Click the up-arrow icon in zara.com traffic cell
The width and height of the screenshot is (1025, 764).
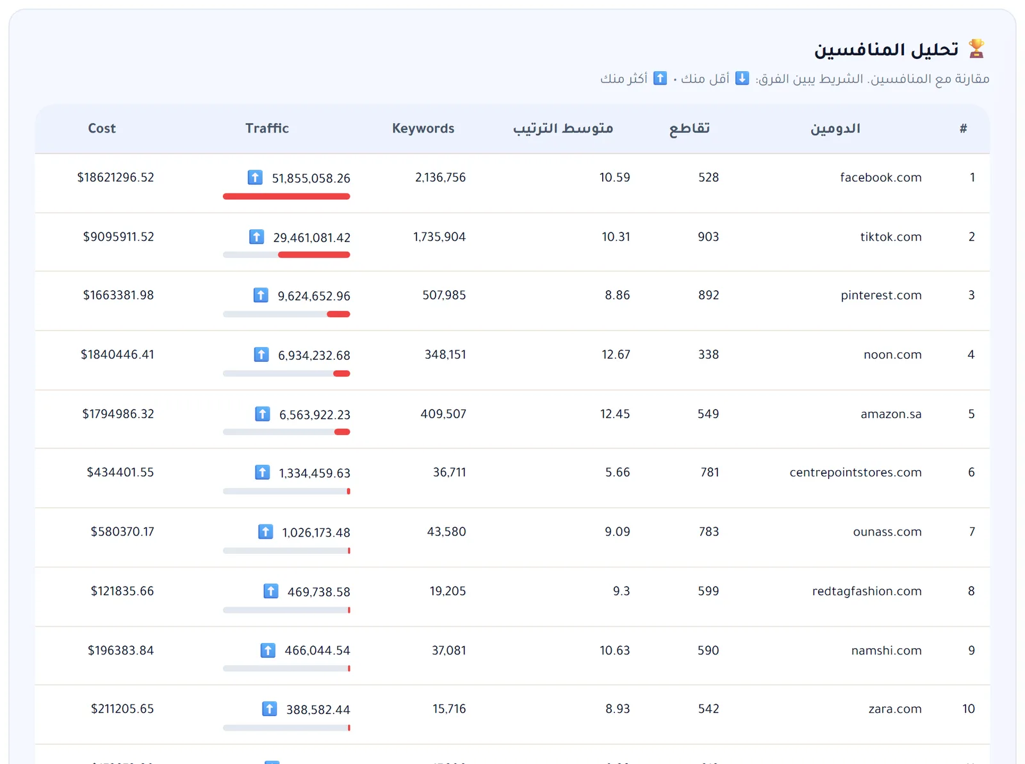click(270, 709)
